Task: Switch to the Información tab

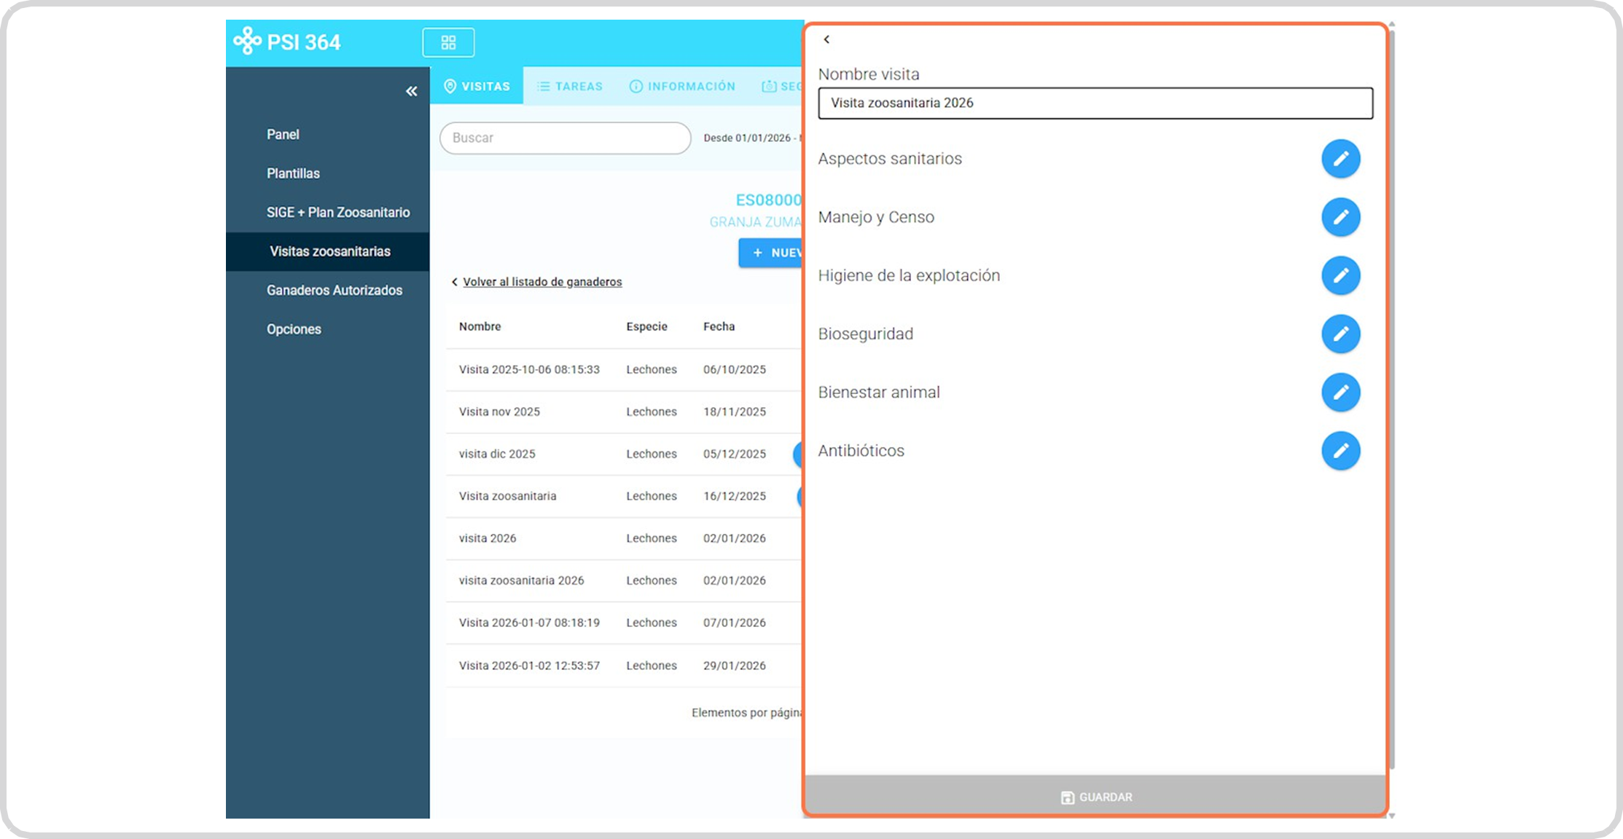Action: click(x=682, y=86)
